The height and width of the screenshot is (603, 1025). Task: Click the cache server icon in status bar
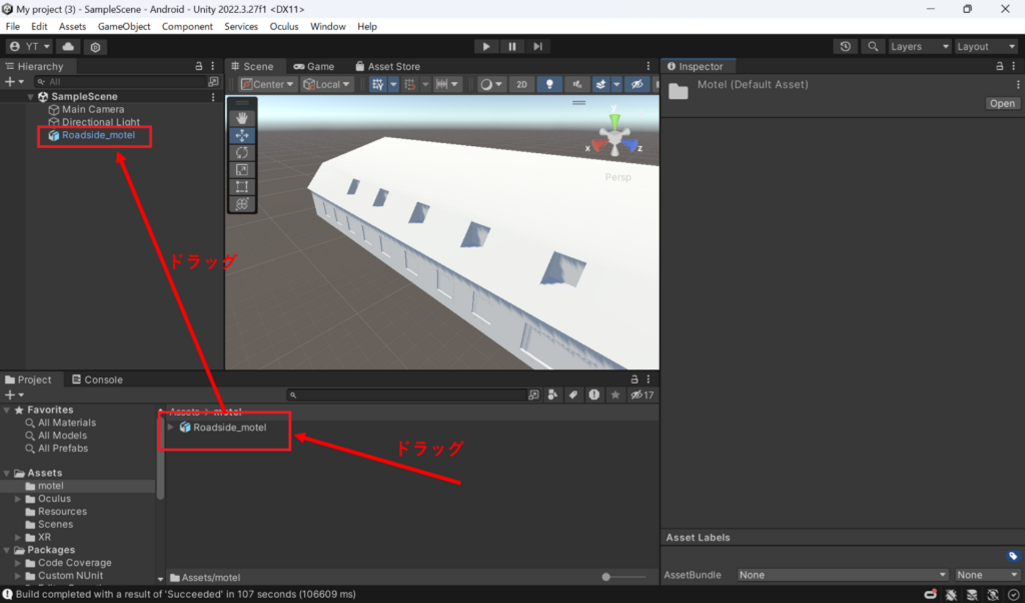(972, 594)
